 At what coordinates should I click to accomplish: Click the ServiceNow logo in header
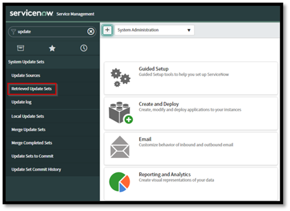32,14
